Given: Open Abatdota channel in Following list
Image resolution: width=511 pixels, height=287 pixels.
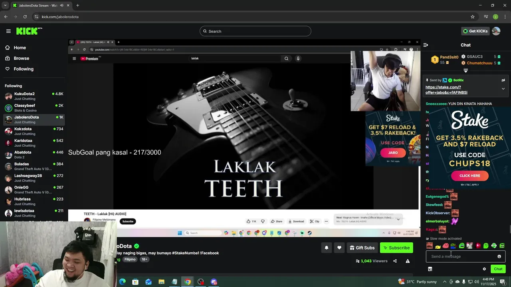Looking at the screenshot, I should 34,155.
